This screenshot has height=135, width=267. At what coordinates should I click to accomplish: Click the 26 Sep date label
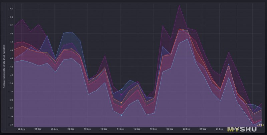click(x=220, y=129)
